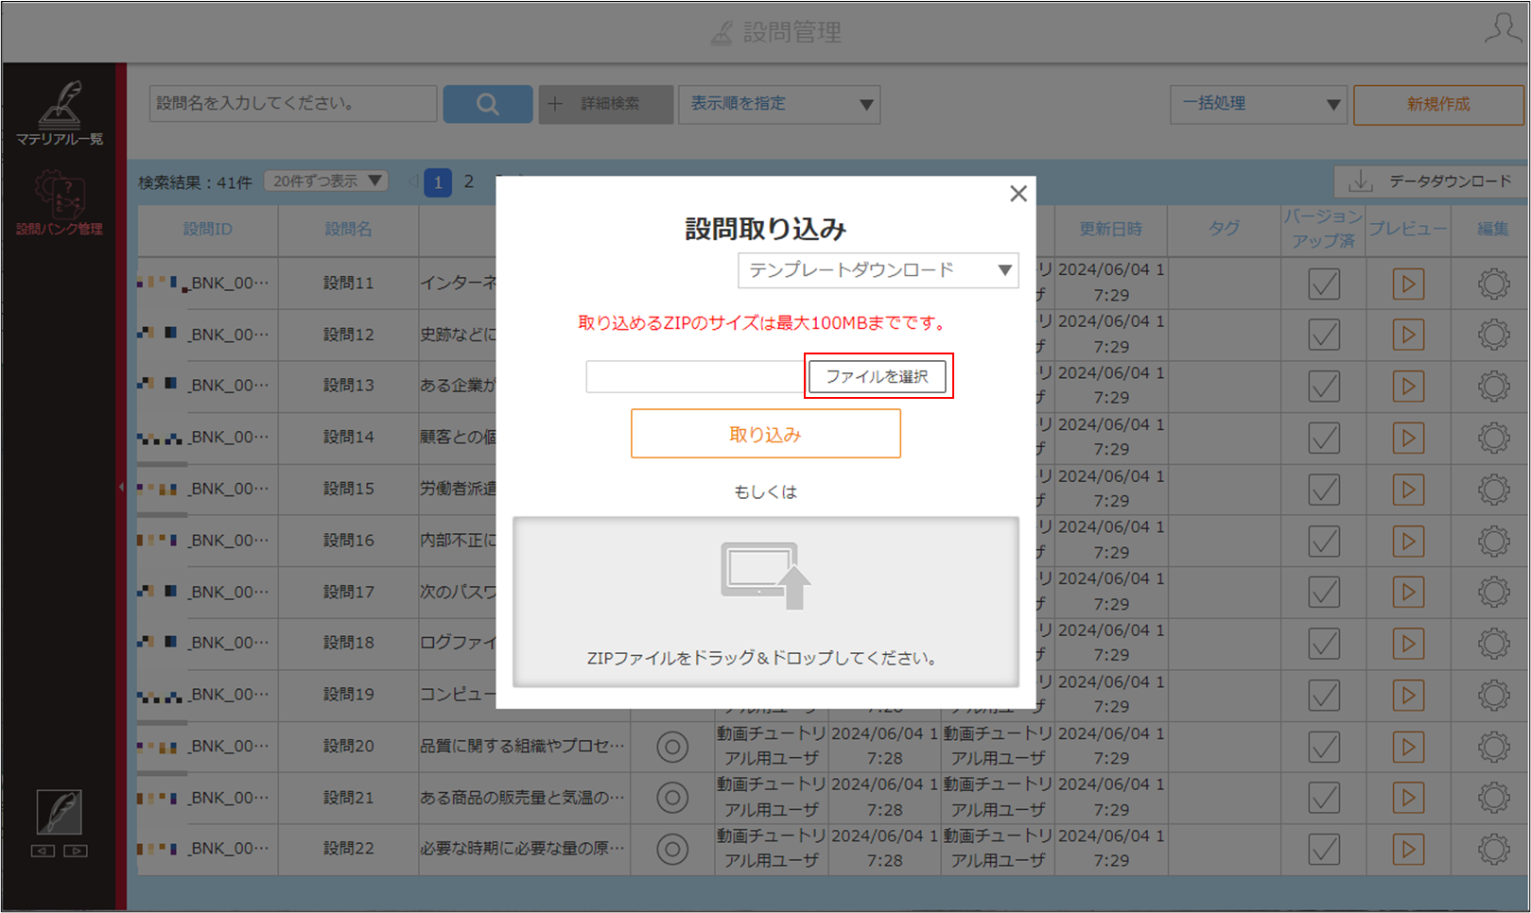Select the 設問バンク管理 sidebar icon
Screen dimensions: 1531x913
[x=59, y=203]
